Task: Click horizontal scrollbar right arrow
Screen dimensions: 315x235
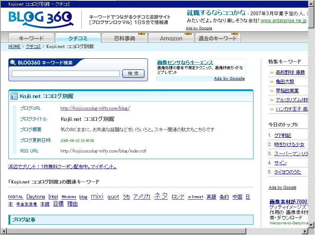Action: (305, 231)
